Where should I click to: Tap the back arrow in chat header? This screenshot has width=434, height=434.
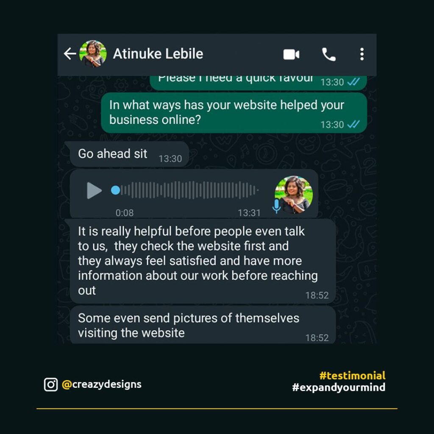tap(70, 54)
